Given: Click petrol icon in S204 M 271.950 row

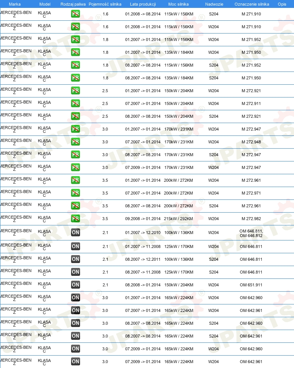Looking at the screenshot, I should coord(76,78).
